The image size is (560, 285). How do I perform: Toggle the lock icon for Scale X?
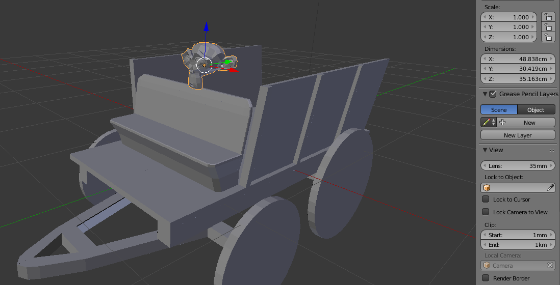pyautogui.click(x=548, y=17)
